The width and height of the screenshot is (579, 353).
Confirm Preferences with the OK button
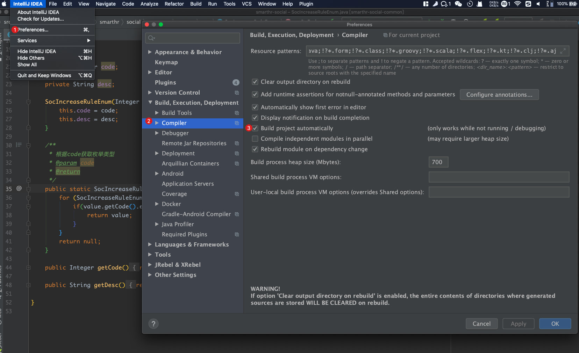pos(555,324)
